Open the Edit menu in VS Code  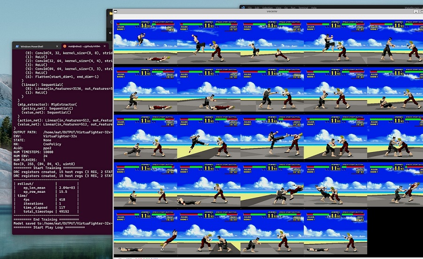pyautogui.click(x=257, y=8)
